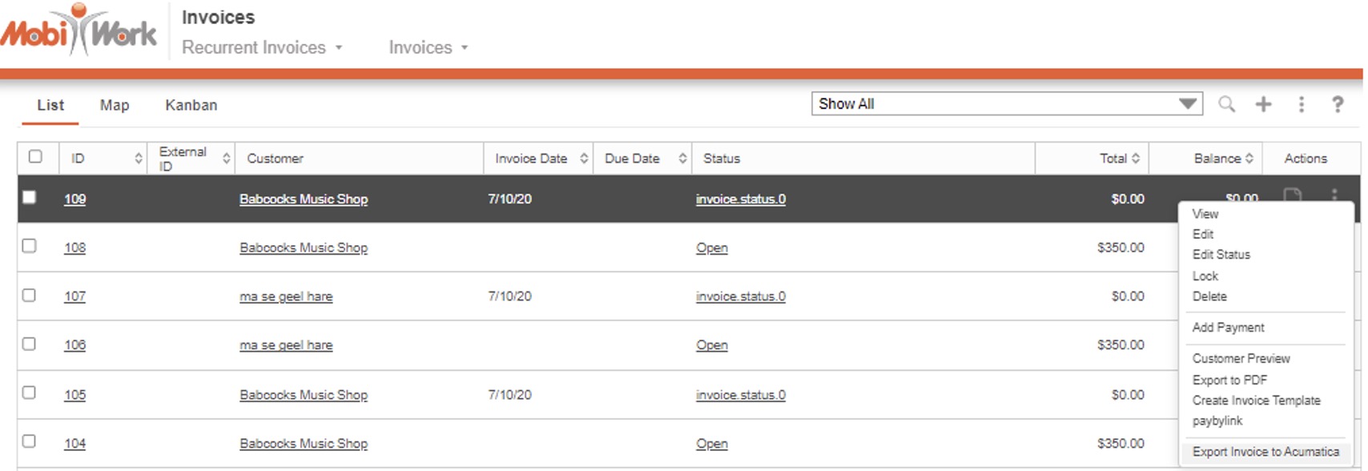Open the vertical dots options menu in toolbar
Screen dimensions: 1368x471
tap(1301, 104)
